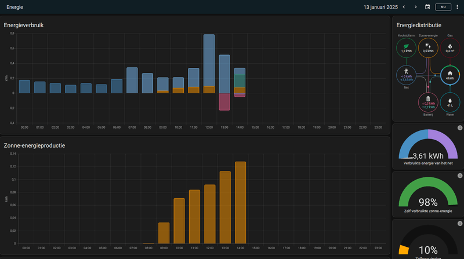Screen dimensions: 464x259
Task: Go to the previous day arrow
Action: coord(404,7)
